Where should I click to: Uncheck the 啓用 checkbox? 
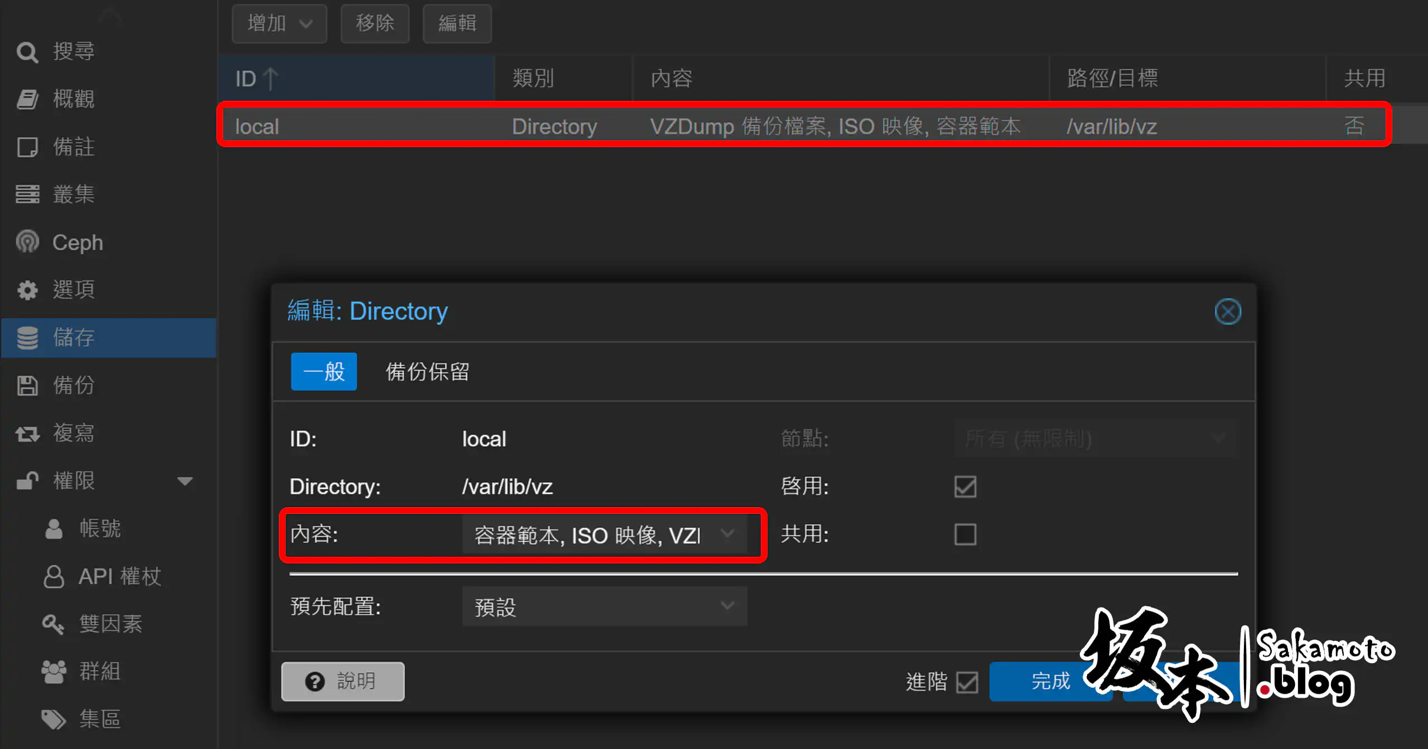click(x=965, y=487)
